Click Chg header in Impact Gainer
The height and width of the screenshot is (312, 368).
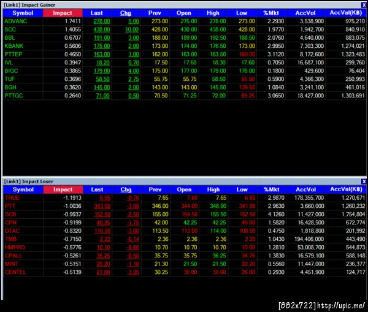(x=126, y=13)
